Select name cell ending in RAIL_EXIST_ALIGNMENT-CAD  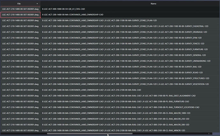pyautogui.click(x=130, y=96)
